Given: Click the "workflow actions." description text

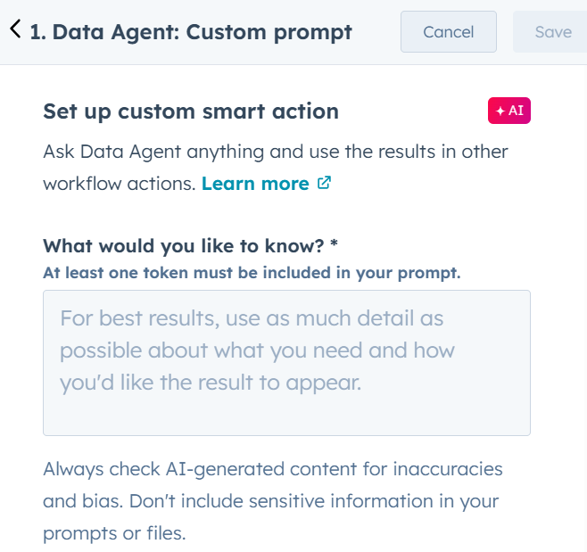Looking at the screenshot, I should [119, 183].
